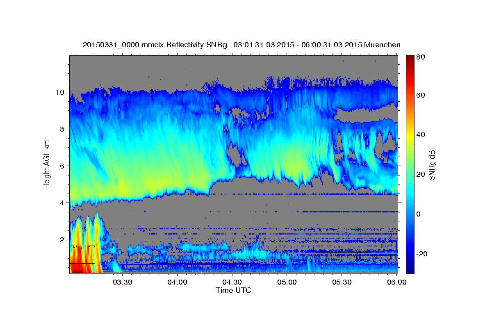Viewport: 492px width, 328px height.
Task: Click the 05:30 time tick label
Action: [342, 282]
